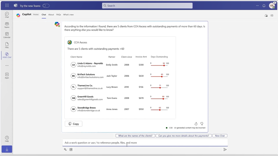Click the Teams logo icon
The width and height of the screenshot is (278, 156).
click(x=16, y=6)
